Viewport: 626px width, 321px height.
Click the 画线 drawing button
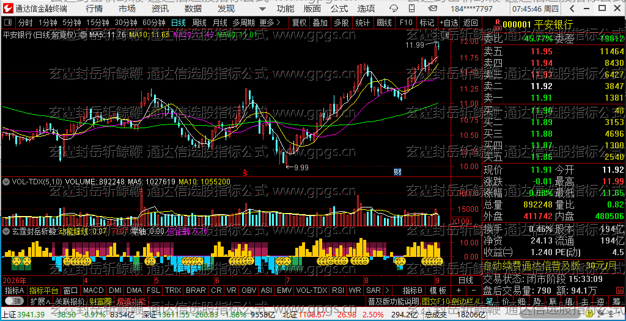pyautogui.click(x=385, y=23)
